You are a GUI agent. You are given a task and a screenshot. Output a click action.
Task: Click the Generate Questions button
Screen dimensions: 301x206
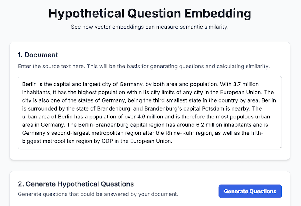click(250, 191)
